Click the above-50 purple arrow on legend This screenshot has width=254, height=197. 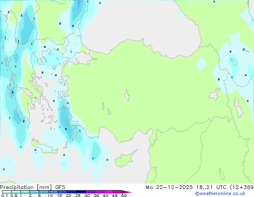tap(127, 192)
